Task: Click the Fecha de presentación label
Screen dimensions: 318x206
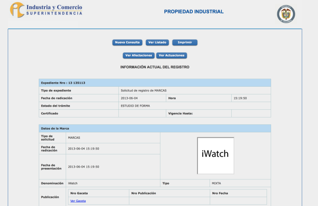Action: pyautogui.click(x=51, y=167)
